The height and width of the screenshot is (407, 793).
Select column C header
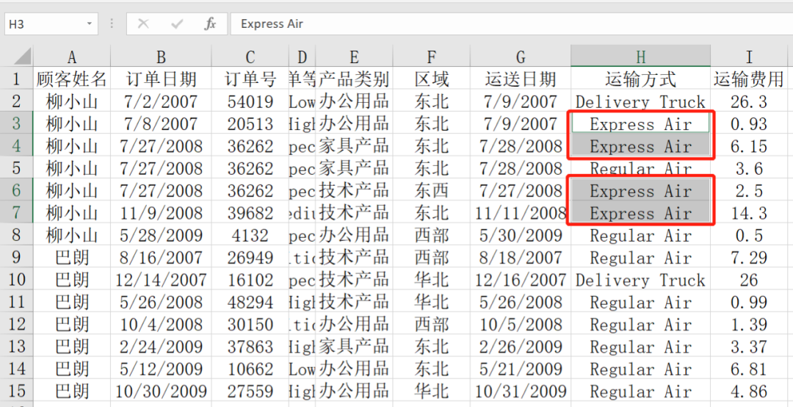click(x=250, y=56)
